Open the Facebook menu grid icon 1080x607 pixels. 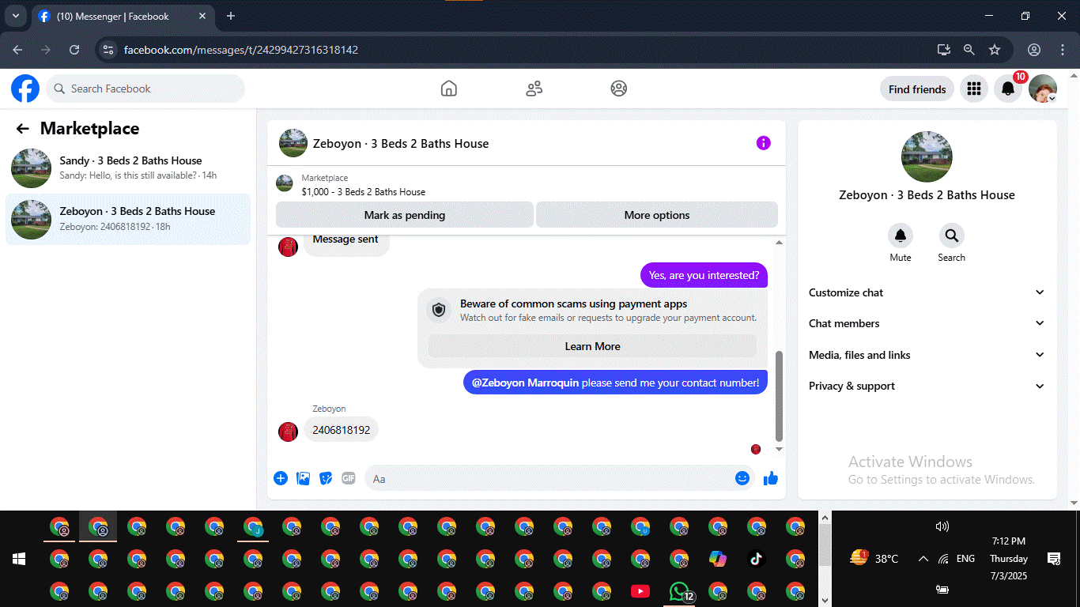974,89
